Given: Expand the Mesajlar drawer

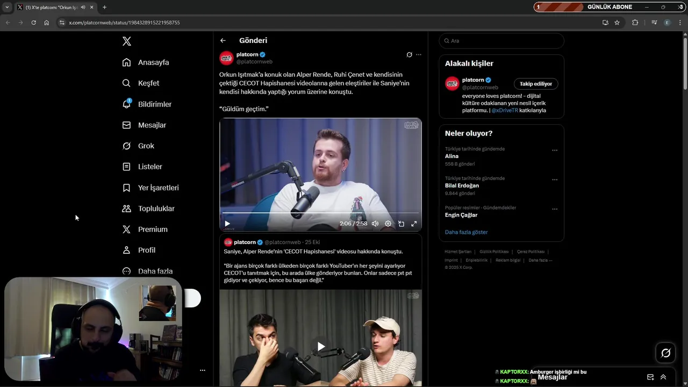Looking at the screenshot, I should click(x=663, y=377).
